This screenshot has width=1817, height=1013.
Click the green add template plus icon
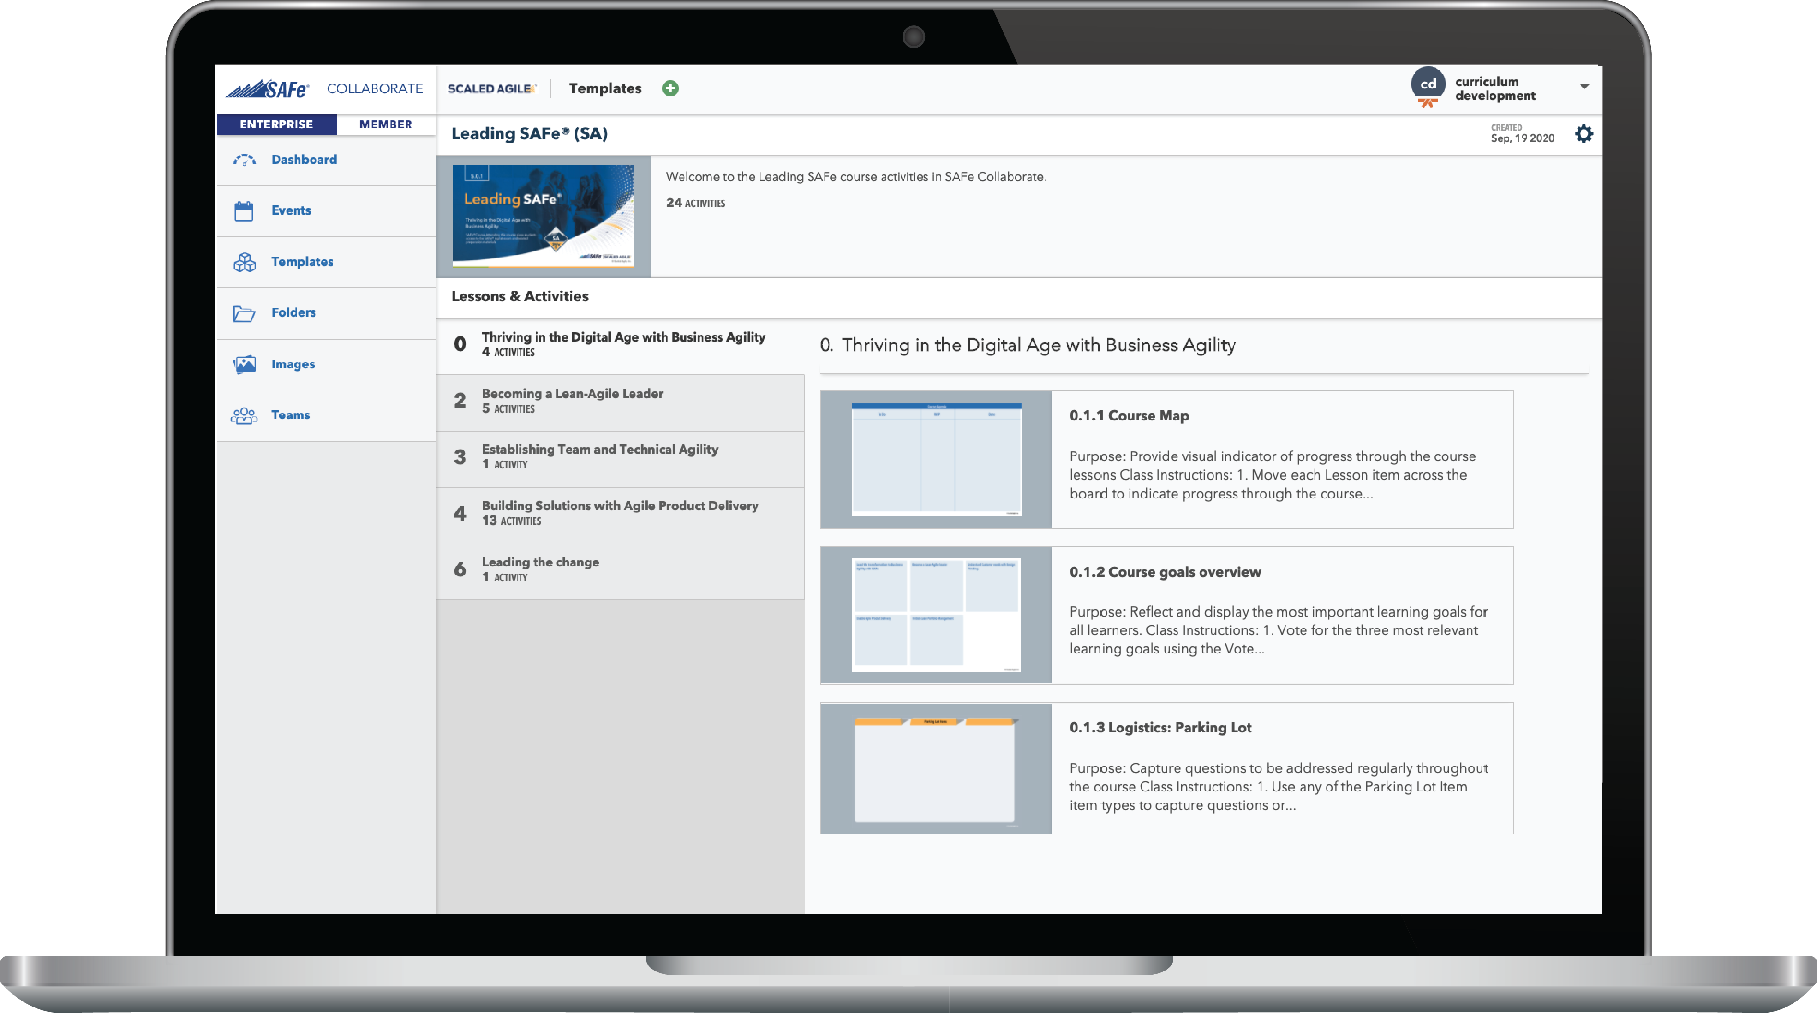tap(670, 88)
